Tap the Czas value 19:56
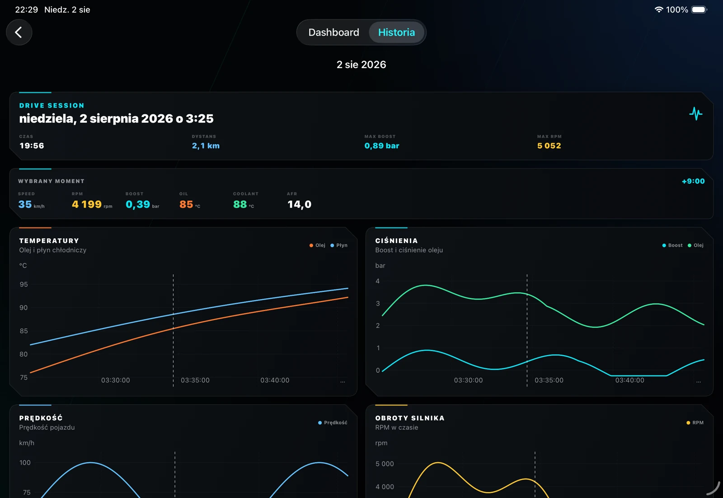This screenshot has width=723, height=498. click(x=32, y=146)
